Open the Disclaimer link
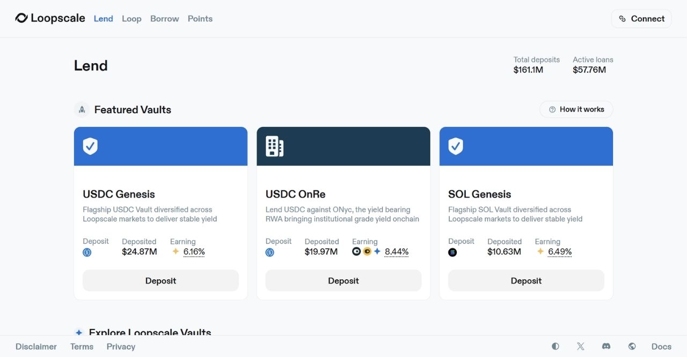This screenshot has width=687, height=357. click(36, 347)
